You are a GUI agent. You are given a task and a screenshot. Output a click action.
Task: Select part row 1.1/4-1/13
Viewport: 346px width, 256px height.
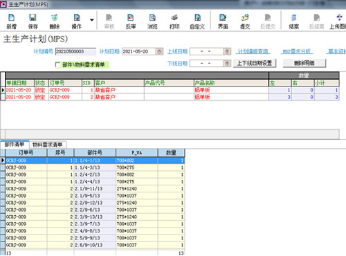(95, 161)
